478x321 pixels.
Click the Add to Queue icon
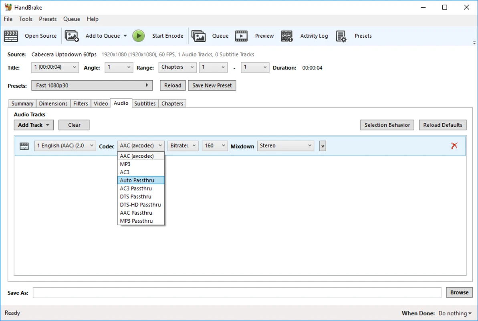[x=72, y=36]
